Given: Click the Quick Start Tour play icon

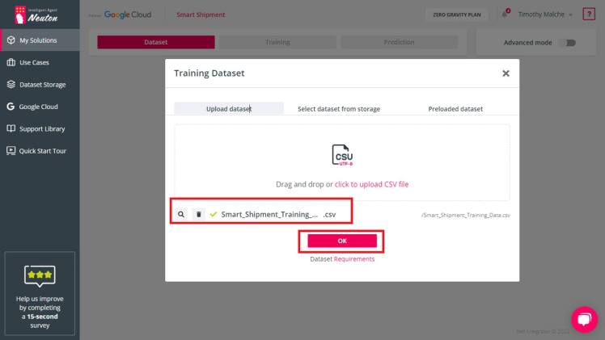Looking at the screenshot, I should tap(11, 150).
